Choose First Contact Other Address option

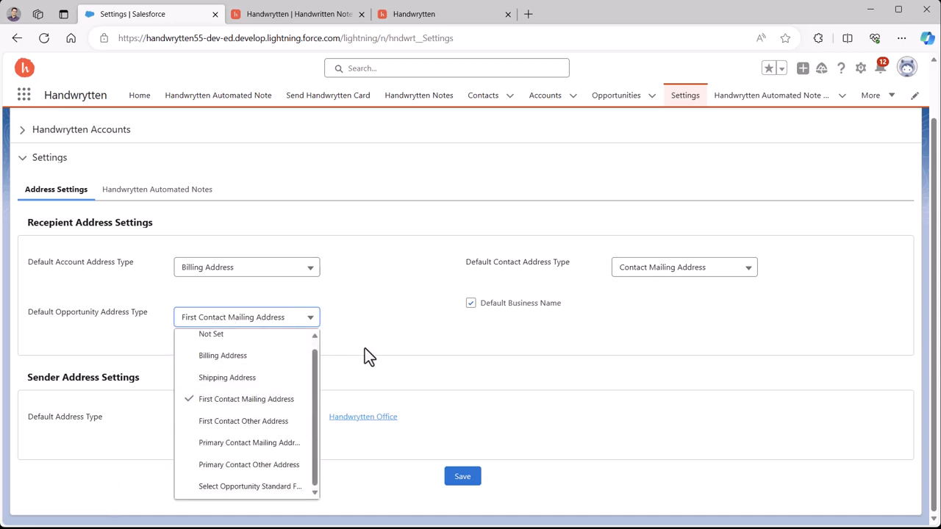(x=243, y=421)
